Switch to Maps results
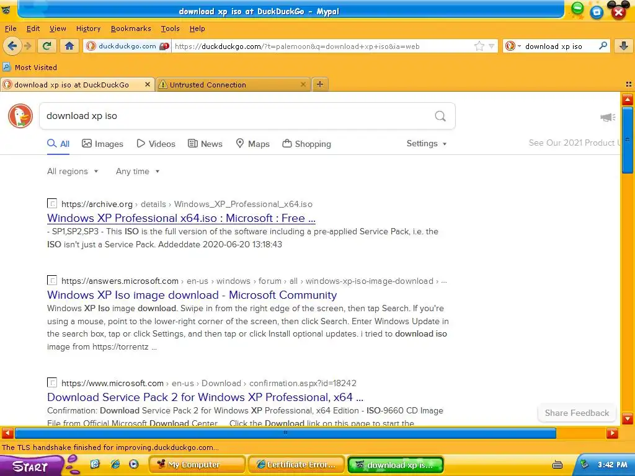635x476 pixels. click(253, 144)
